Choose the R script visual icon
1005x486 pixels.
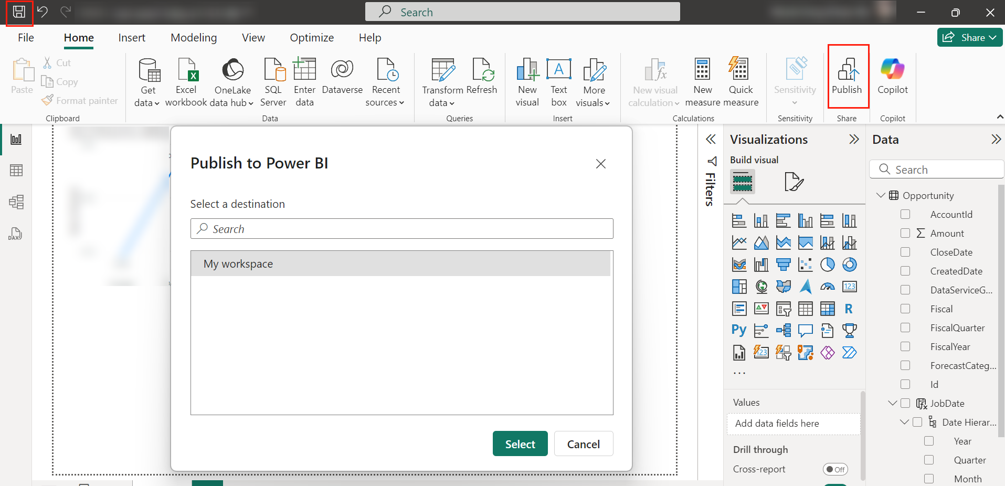(x=849, y=309)
